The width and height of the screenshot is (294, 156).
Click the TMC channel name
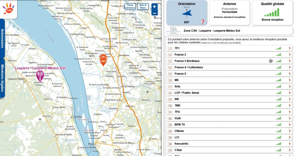tap(177, 105)
